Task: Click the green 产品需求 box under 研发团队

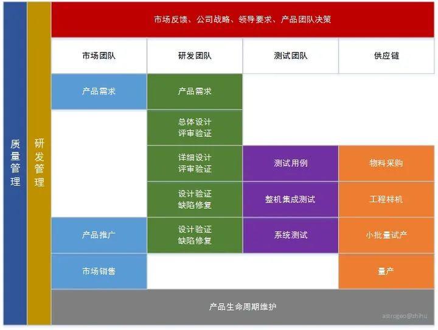Action: coord(195,91)
